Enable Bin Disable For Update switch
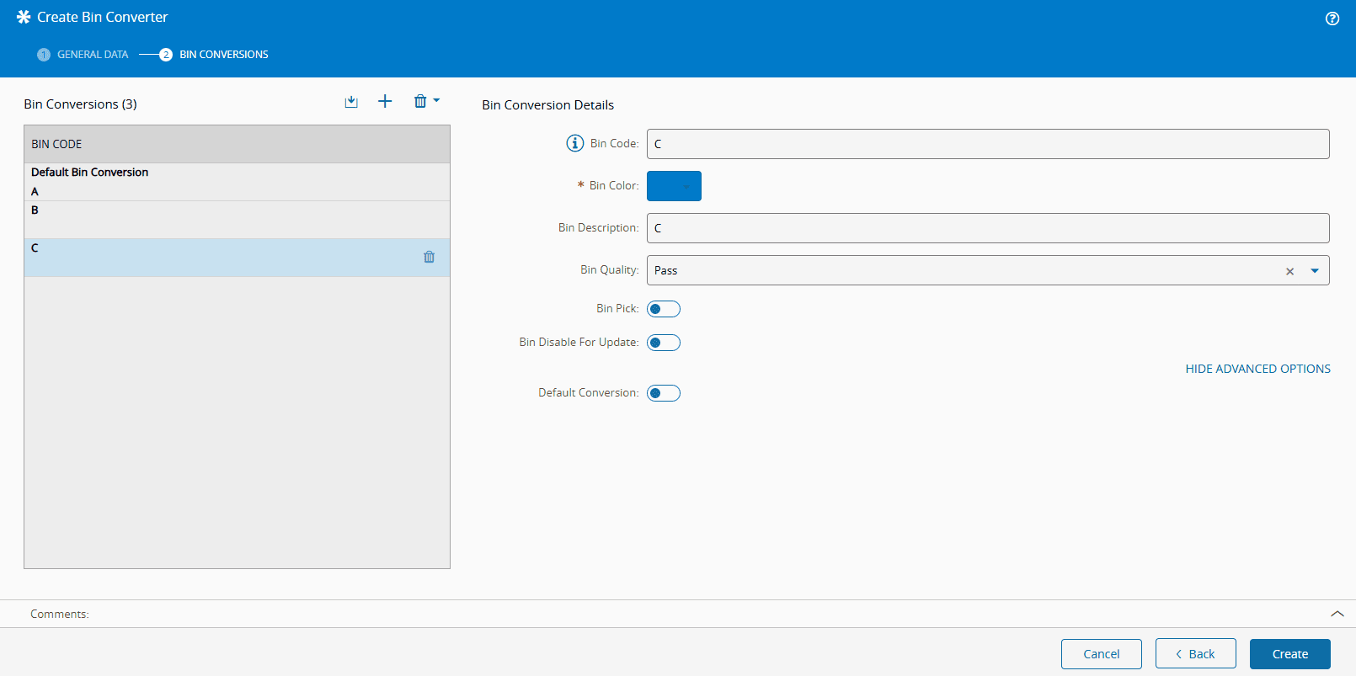The height and width of the screenshot is (676, 1356). [x=663, y=343]
